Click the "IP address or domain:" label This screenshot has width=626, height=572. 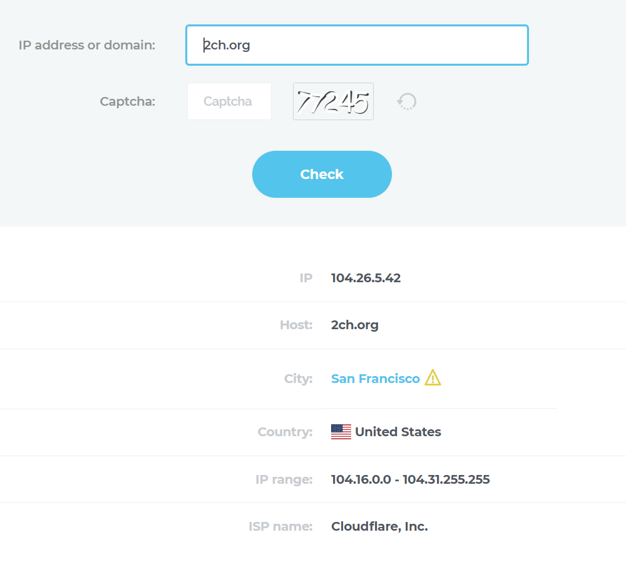pos(87,45)
